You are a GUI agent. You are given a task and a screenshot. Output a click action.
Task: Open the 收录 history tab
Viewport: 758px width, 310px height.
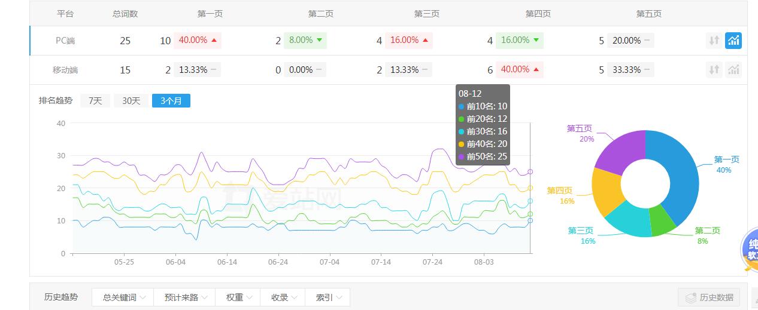point(283,297)
